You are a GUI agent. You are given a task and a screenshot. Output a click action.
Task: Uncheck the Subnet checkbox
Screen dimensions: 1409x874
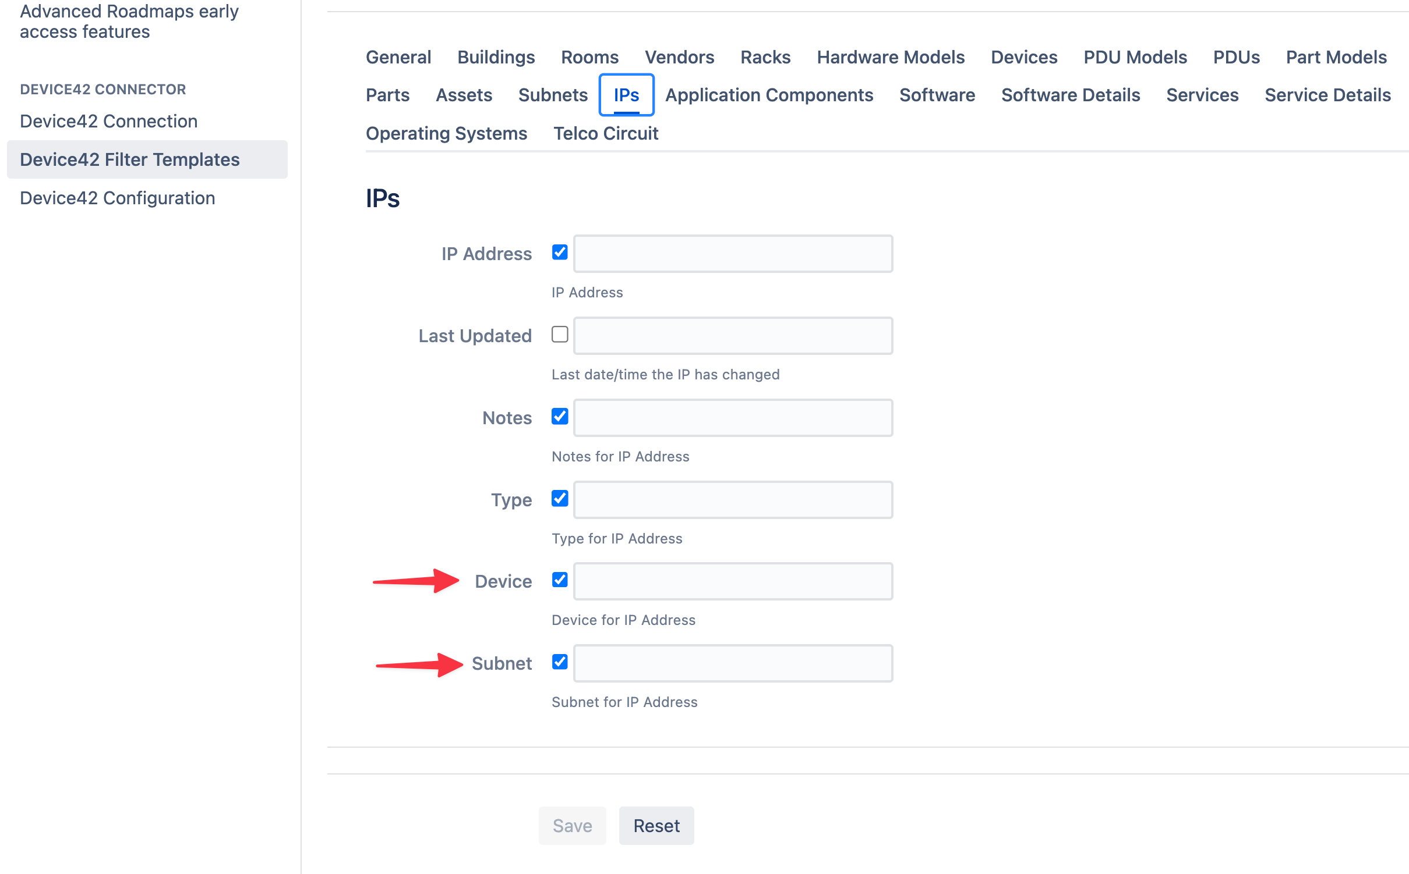pyautogui.click(x=559, y=662)
